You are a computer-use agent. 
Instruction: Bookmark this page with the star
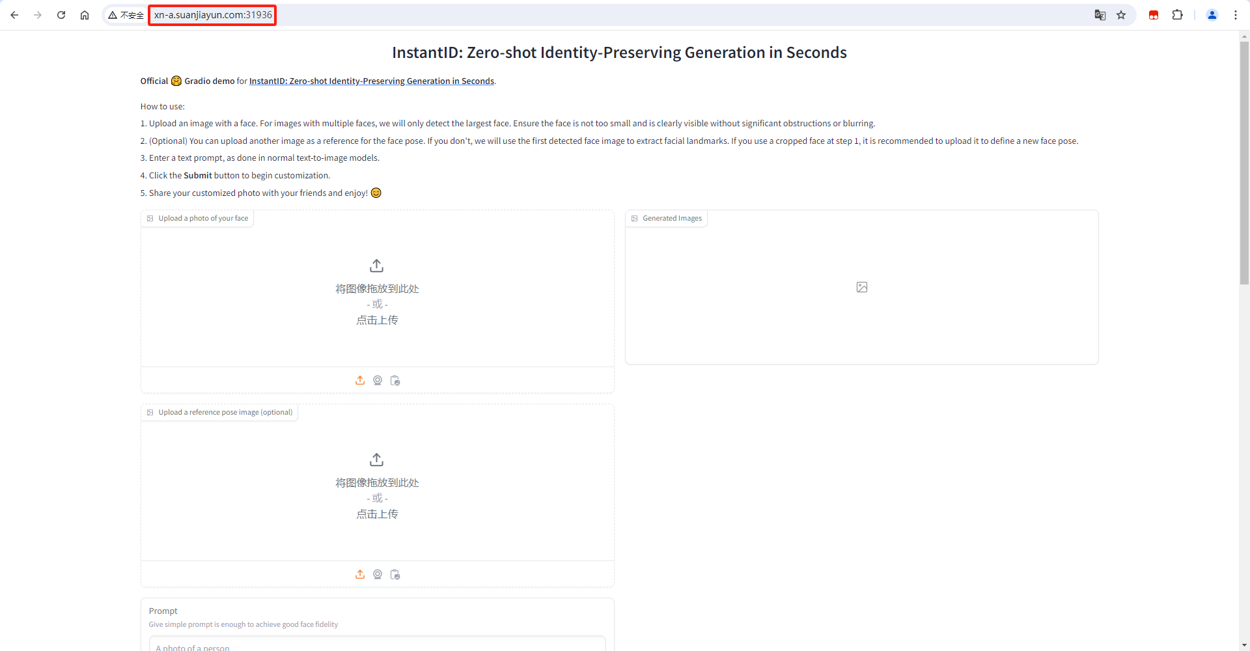(x=1121, y=15)
